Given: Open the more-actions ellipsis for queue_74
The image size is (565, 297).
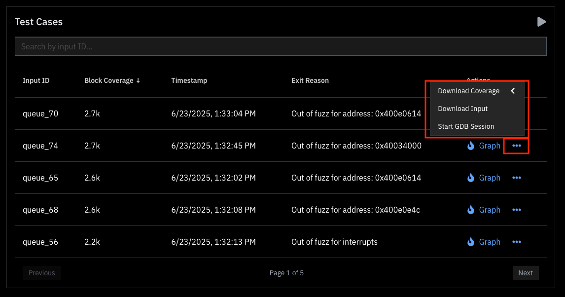Looking at the screenshot, I should tap(516, 146).
